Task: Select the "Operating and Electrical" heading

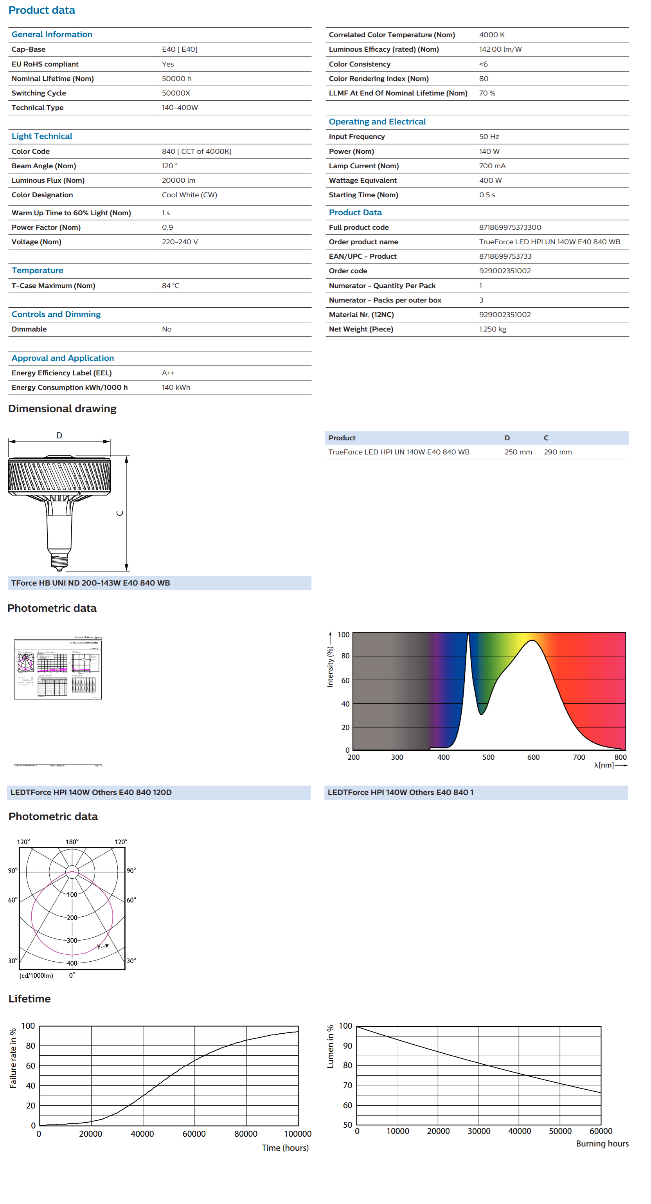Action: click(x=377, y=122)
